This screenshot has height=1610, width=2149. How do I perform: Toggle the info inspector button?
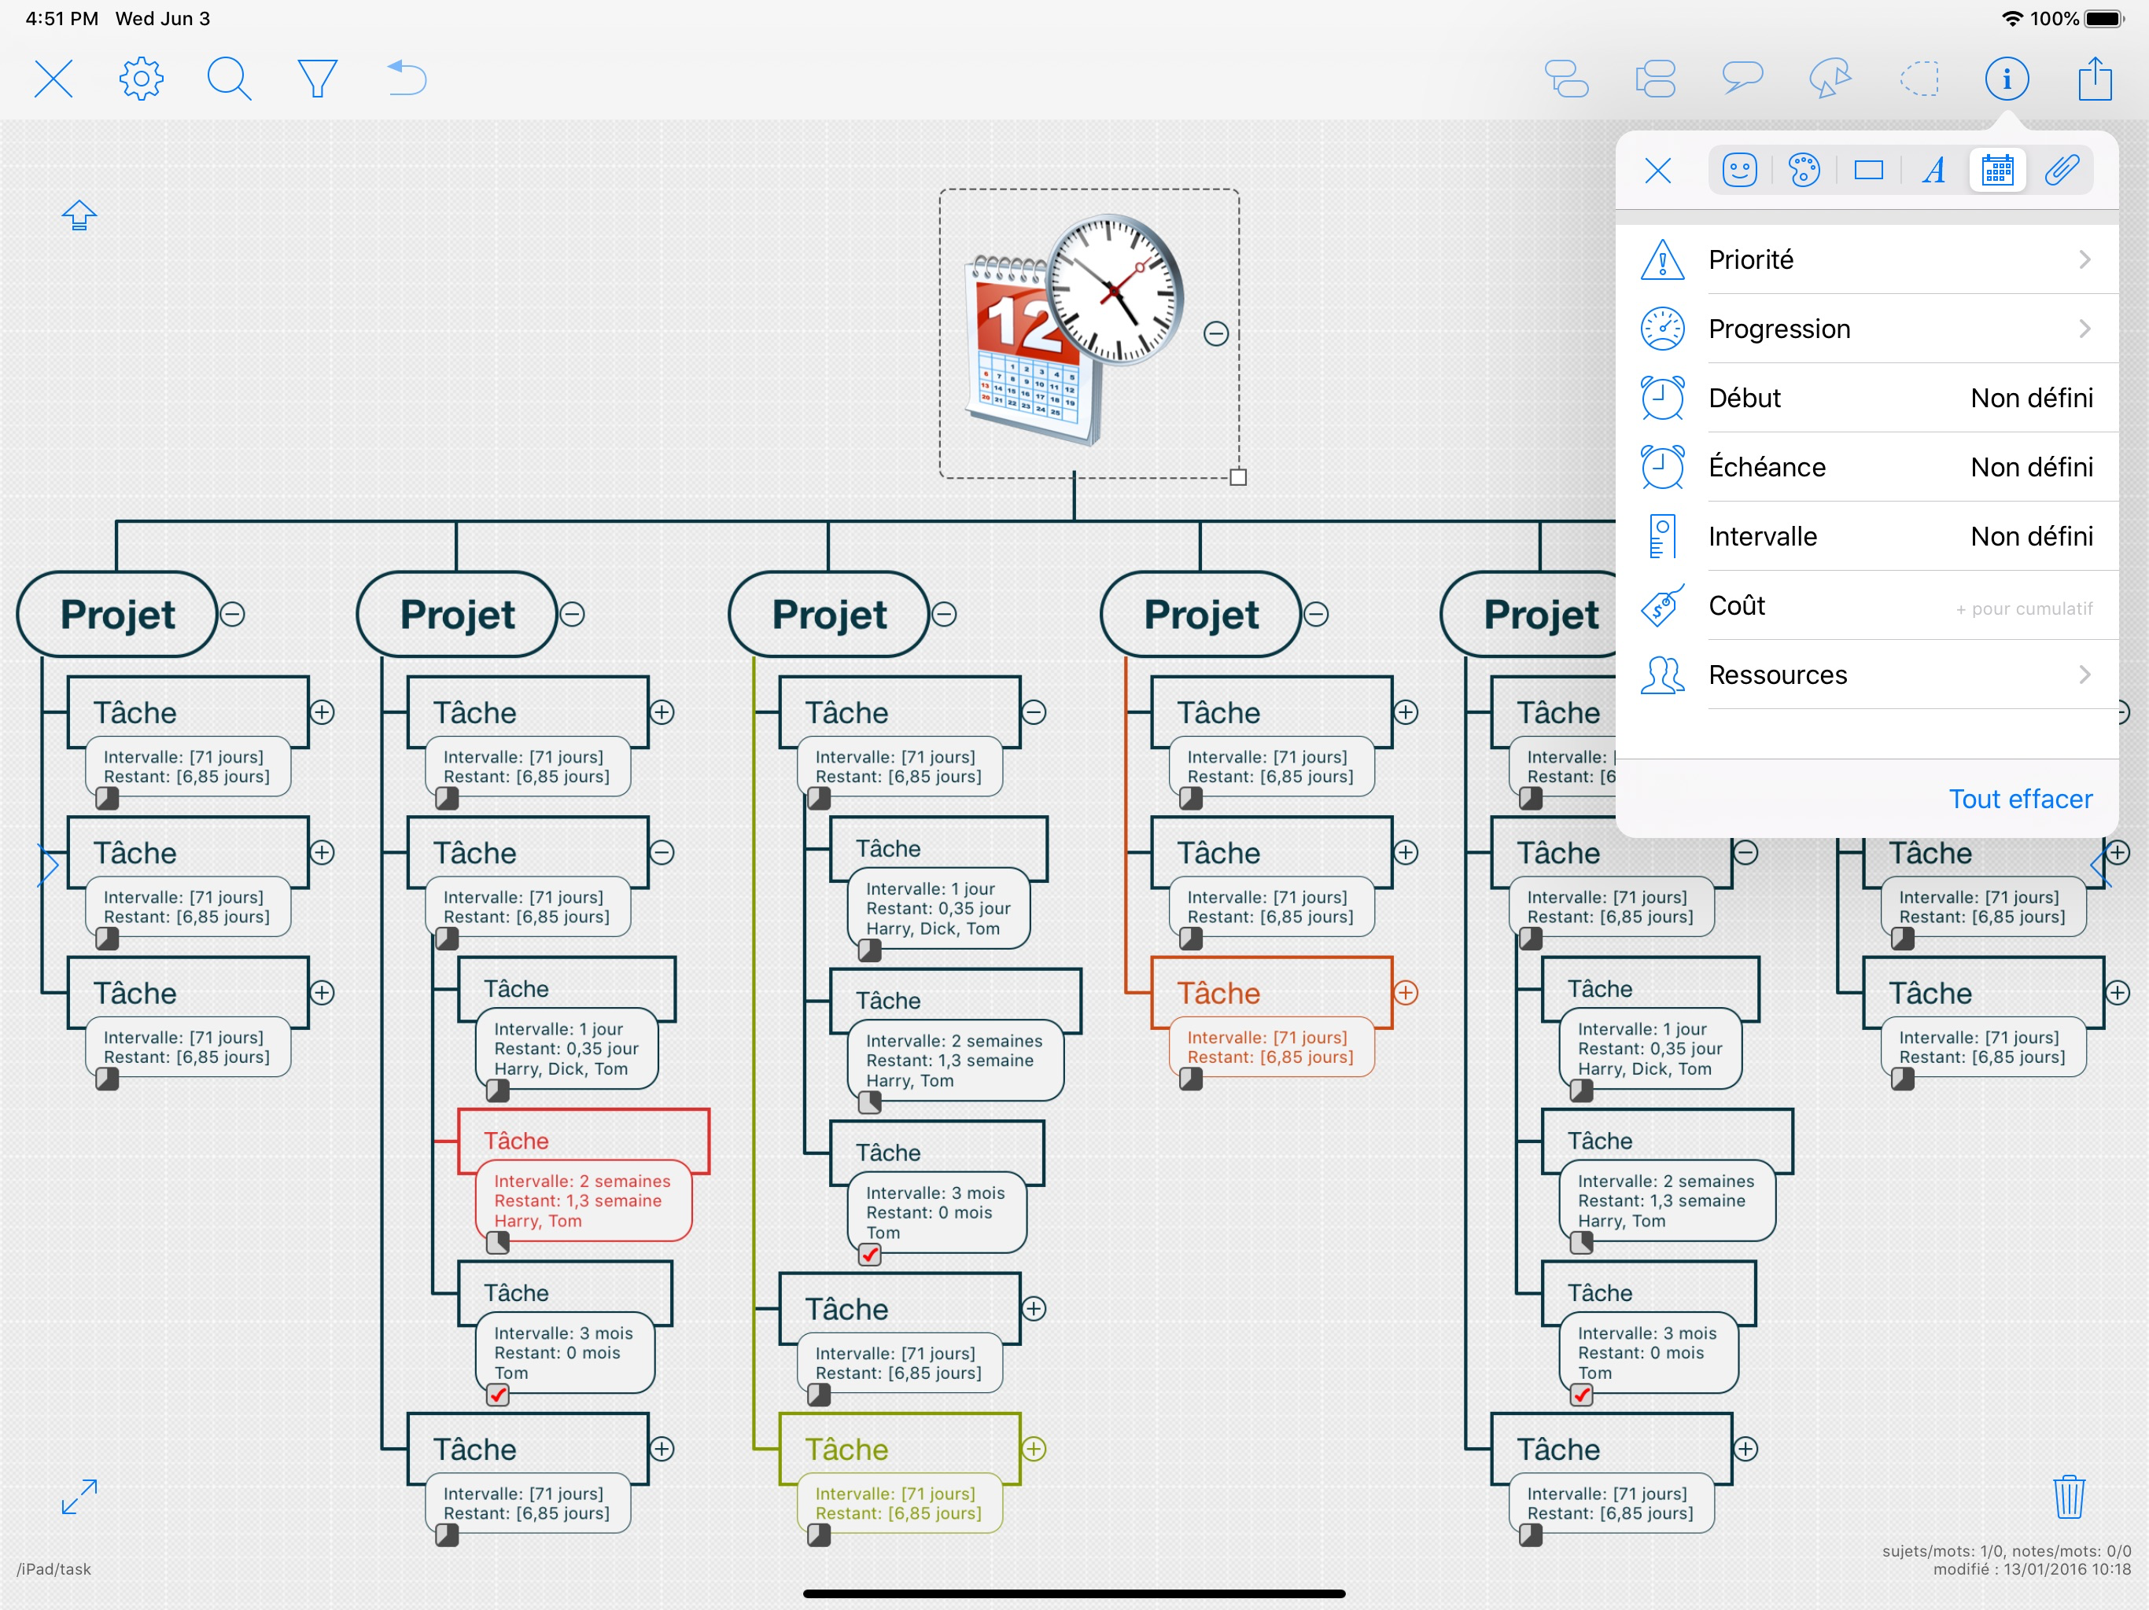2006,79
